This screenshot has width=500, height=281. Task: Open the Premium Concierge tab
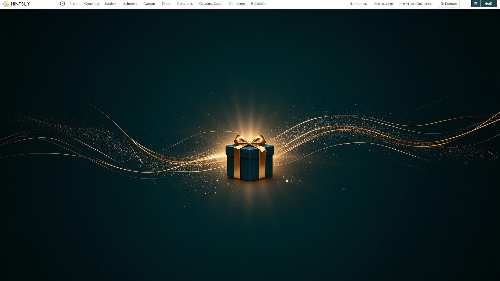point(85,4)
